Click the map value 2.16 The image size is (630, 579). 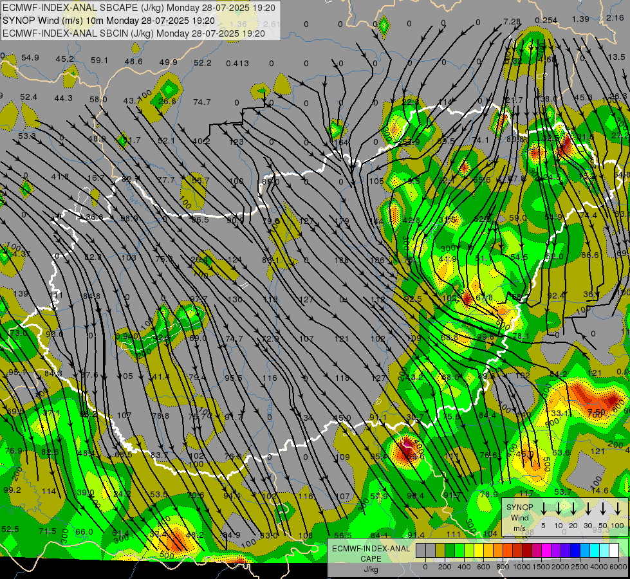click(615, 17)
